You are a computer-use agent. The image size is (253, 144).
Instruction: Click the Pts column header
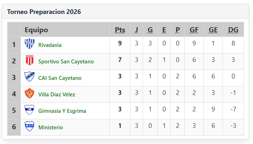[120, 30]
